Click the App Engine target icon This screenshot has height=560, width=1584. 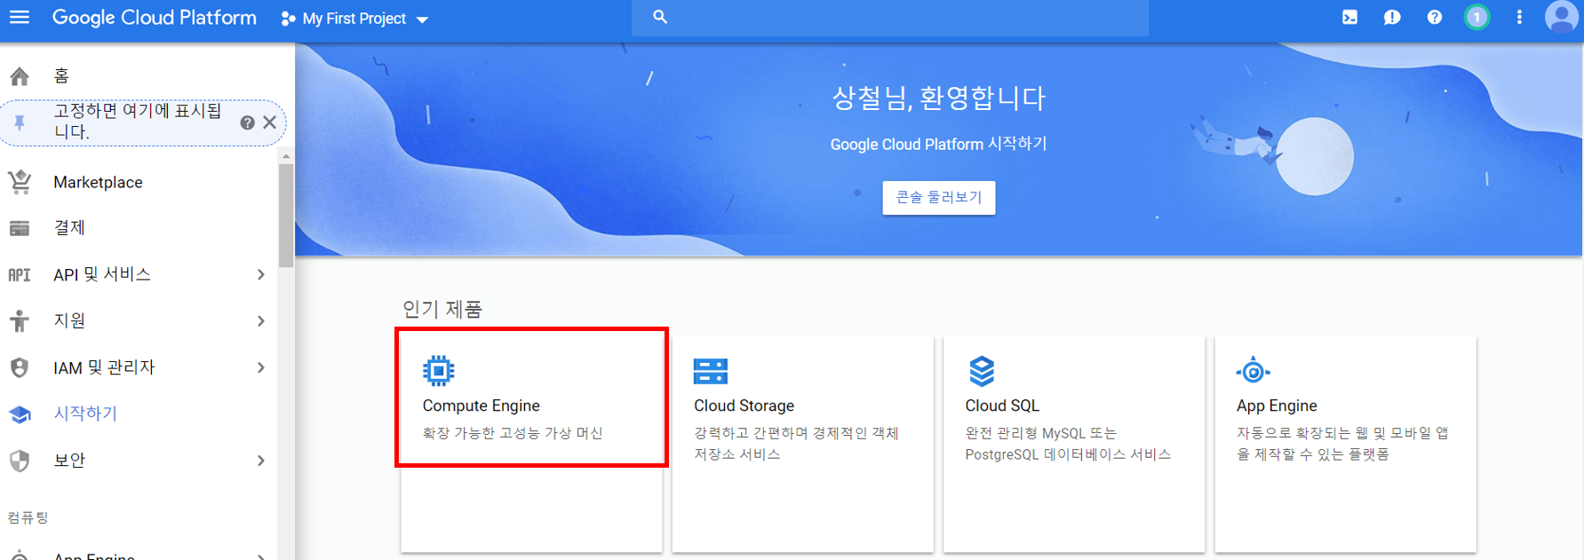[x=1254, y=371]
